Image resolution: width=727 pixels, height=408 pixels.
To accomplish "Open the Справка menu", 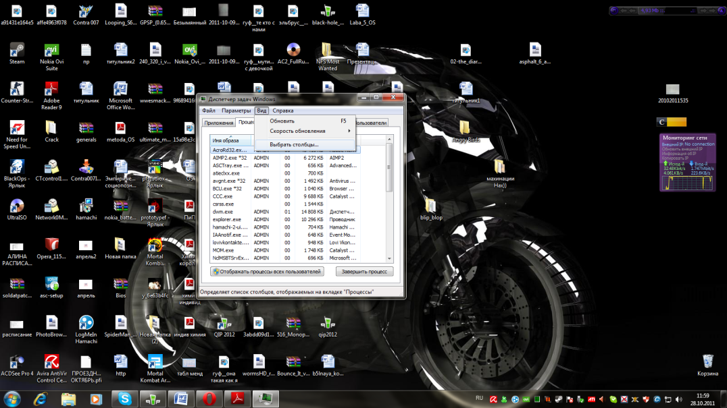I will coord(283,111).
